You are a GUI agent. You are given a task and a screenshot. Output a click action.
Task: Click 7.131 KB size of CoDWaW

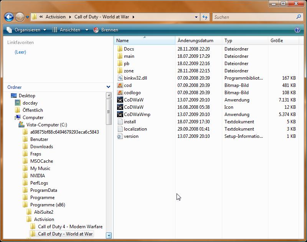point(287,100)
